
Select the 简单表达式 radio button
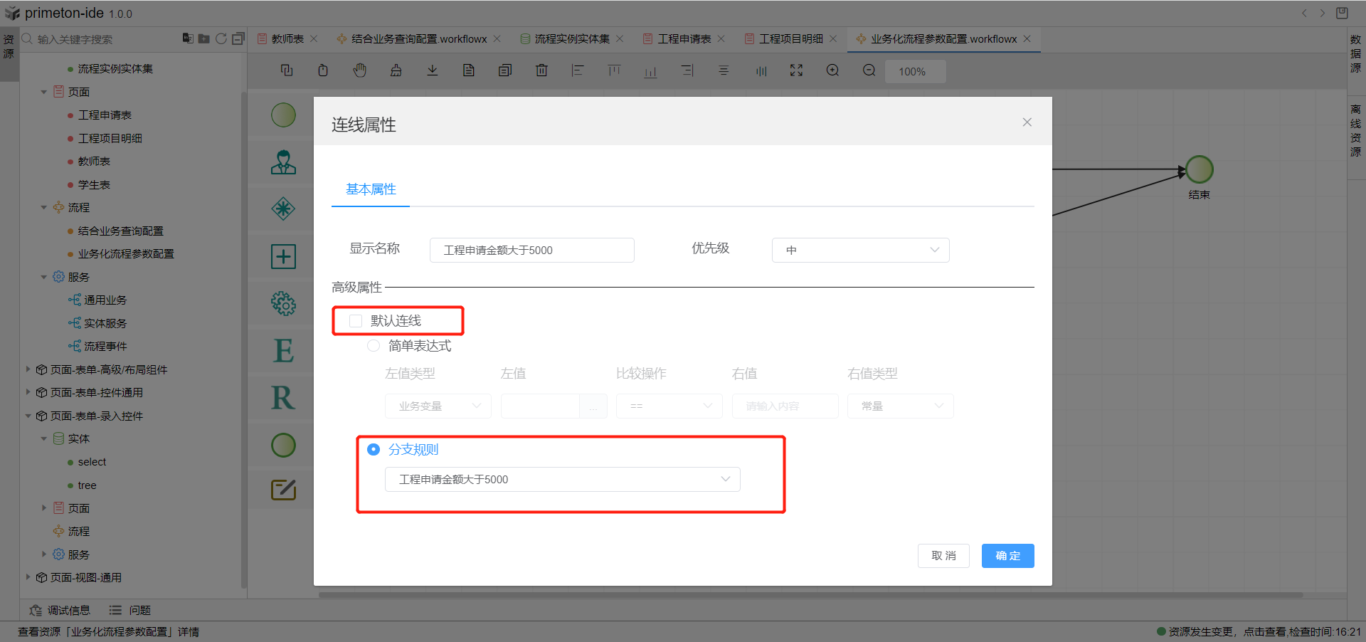pyautogui.click(x=374, y=346)
